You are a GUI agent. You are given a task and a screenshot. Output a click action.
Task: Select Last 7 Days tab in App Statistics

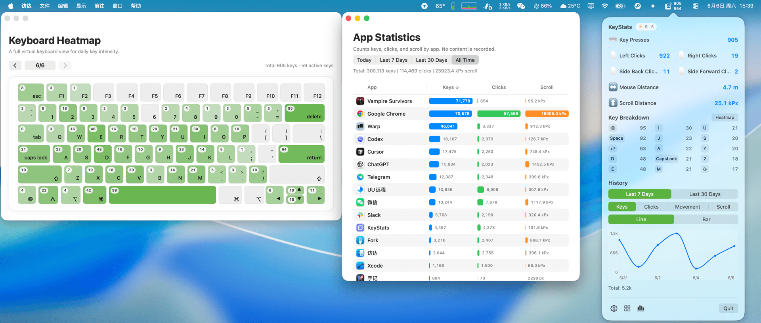tap(394, 60)
